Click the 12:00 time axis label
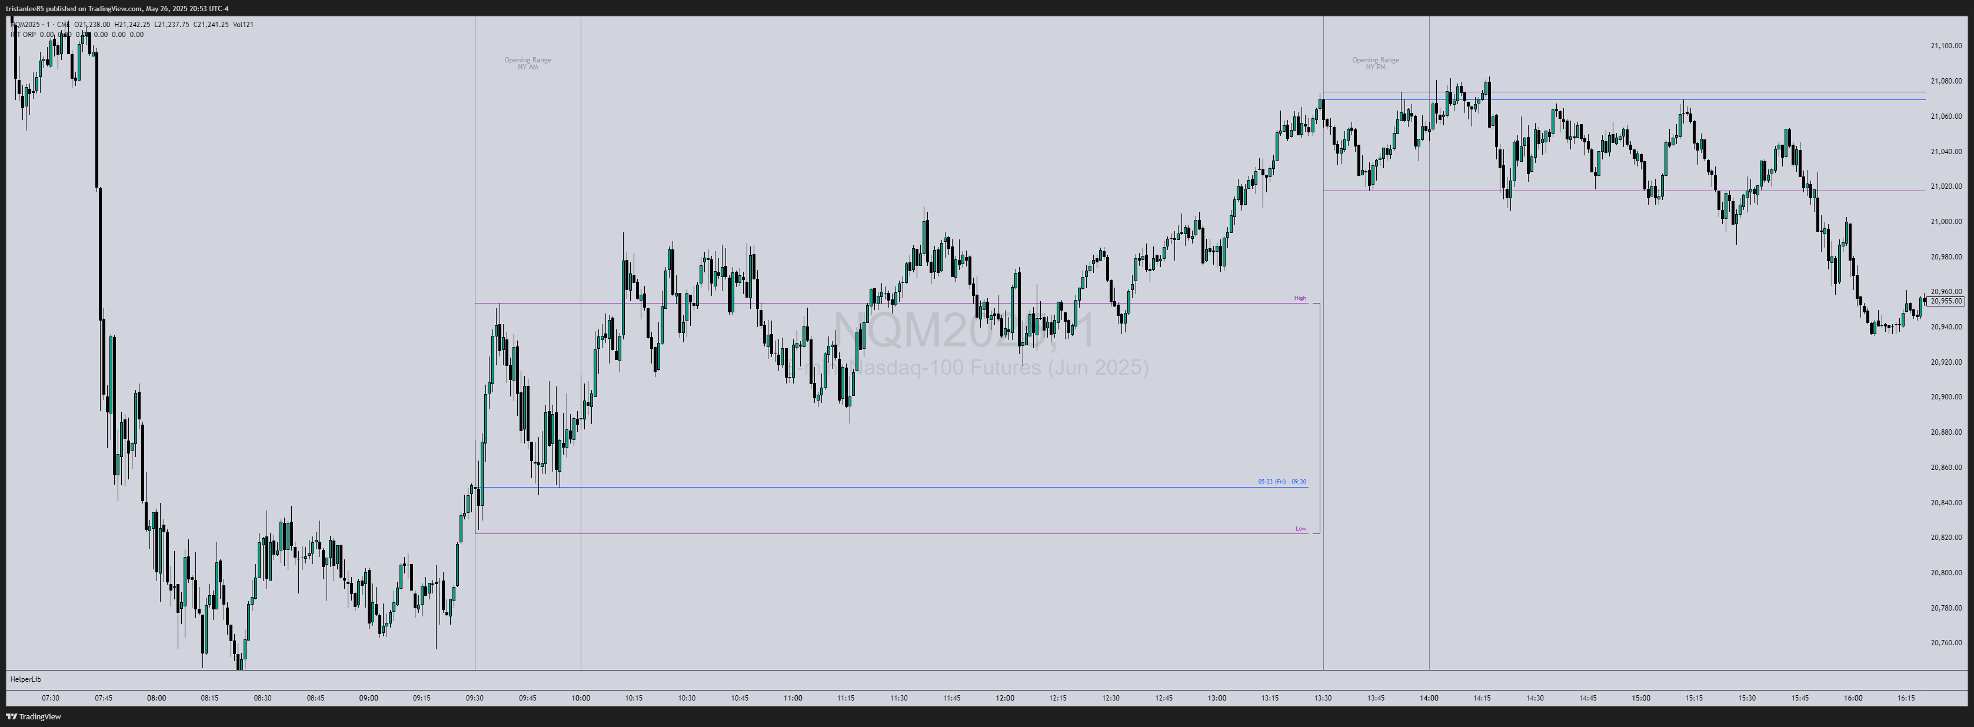 [1004, 699]
